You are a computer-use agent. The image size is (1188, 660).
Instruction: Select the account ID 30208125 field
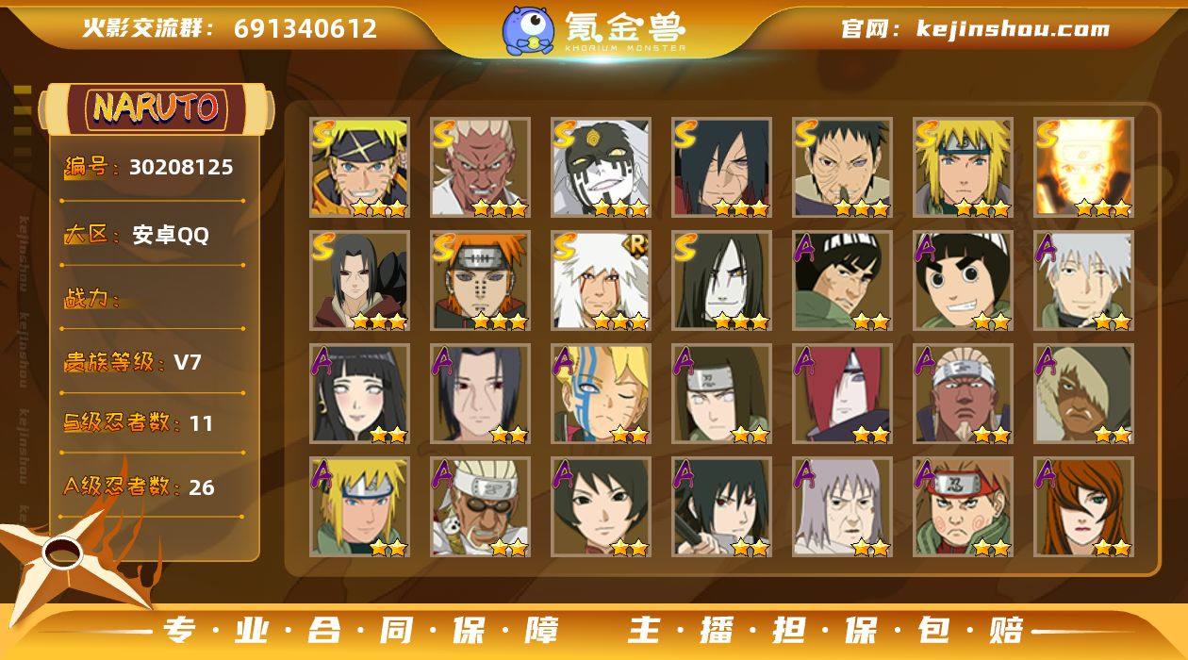click(149, 168)
